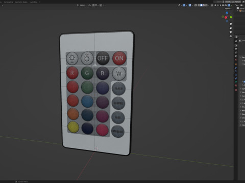Open the Outliner editor type menu
The height and width of the screenshot is (183, 245).
[237, 5]
